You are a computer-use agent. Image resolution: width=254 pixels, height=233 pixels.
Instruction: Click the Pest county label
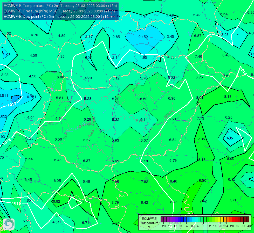[139, 120]
